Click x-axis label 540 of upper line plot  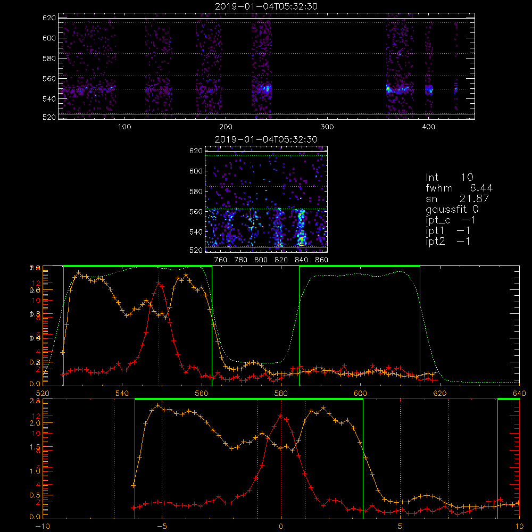(122, 393)
